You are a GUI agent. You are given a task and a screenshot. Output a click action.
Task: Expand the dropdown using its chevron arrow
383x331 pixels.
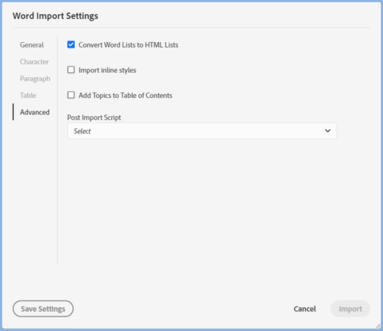pos(328,130)
